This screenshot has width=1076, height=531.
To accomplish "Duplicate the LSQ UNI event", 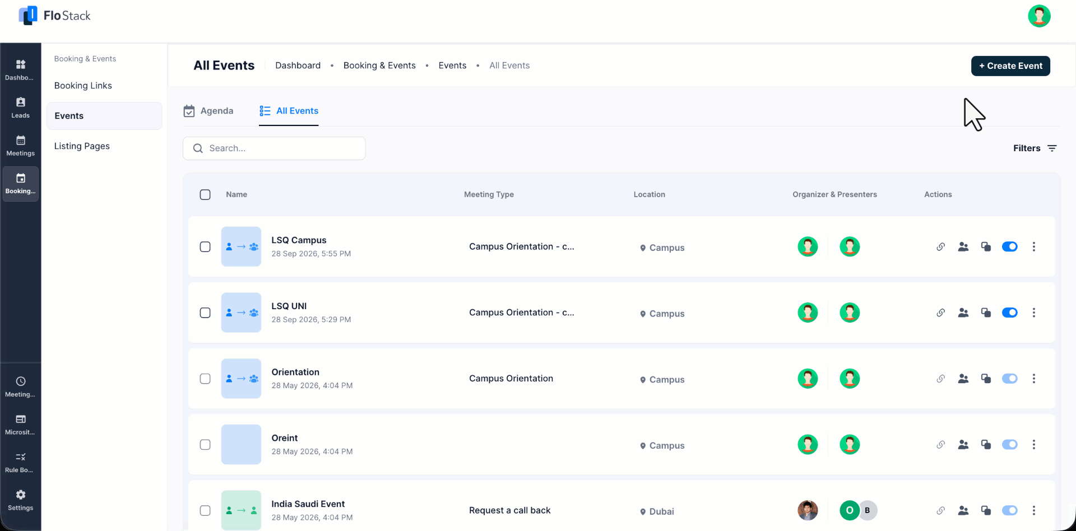I will click(986, 313).
